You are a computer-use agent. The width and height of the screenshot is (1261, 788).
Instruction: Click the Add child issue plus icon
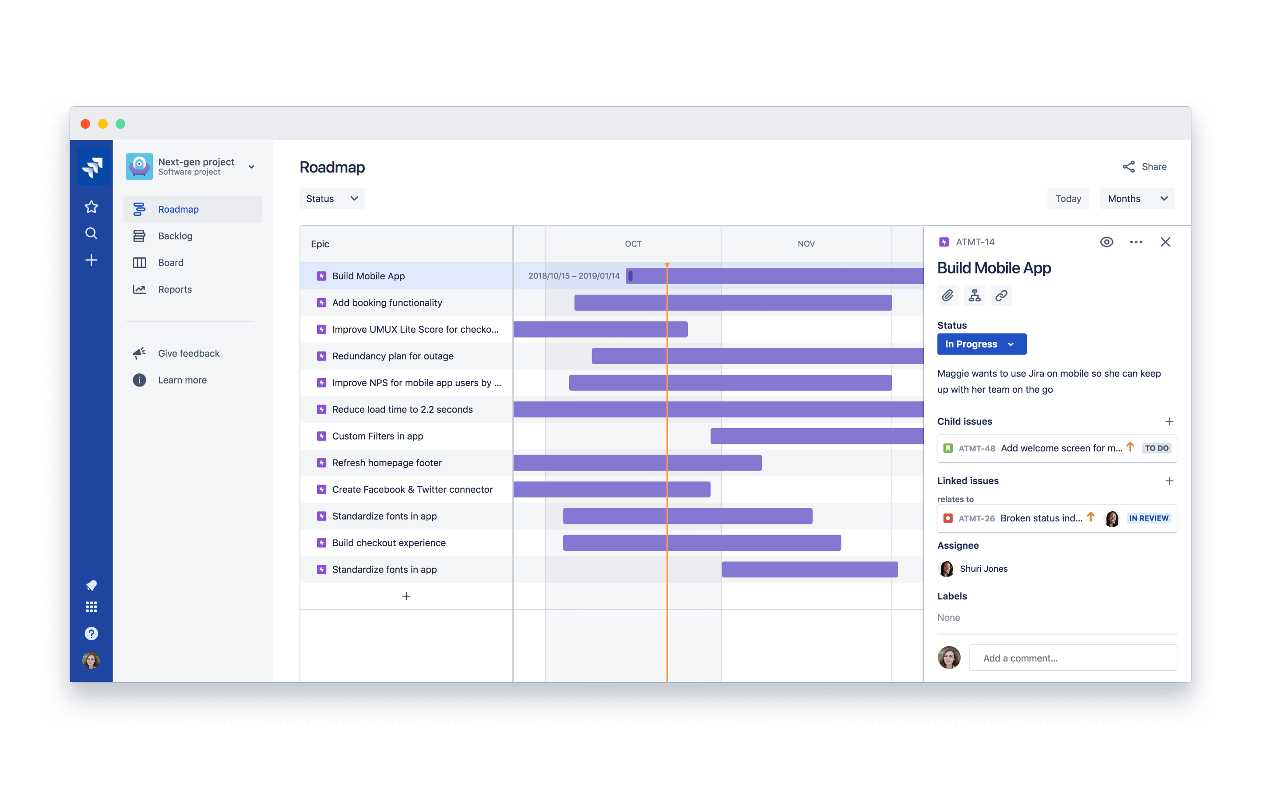(x=1169, y=421)
